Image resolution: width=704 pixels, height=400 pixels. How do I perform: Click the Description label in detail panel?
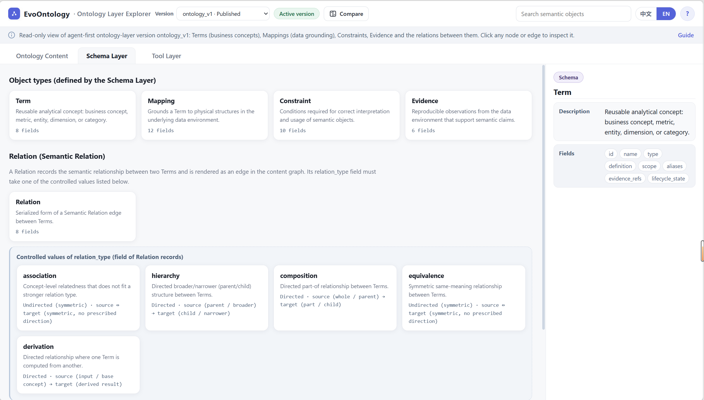pyautogui.click(x=574, y=111)
